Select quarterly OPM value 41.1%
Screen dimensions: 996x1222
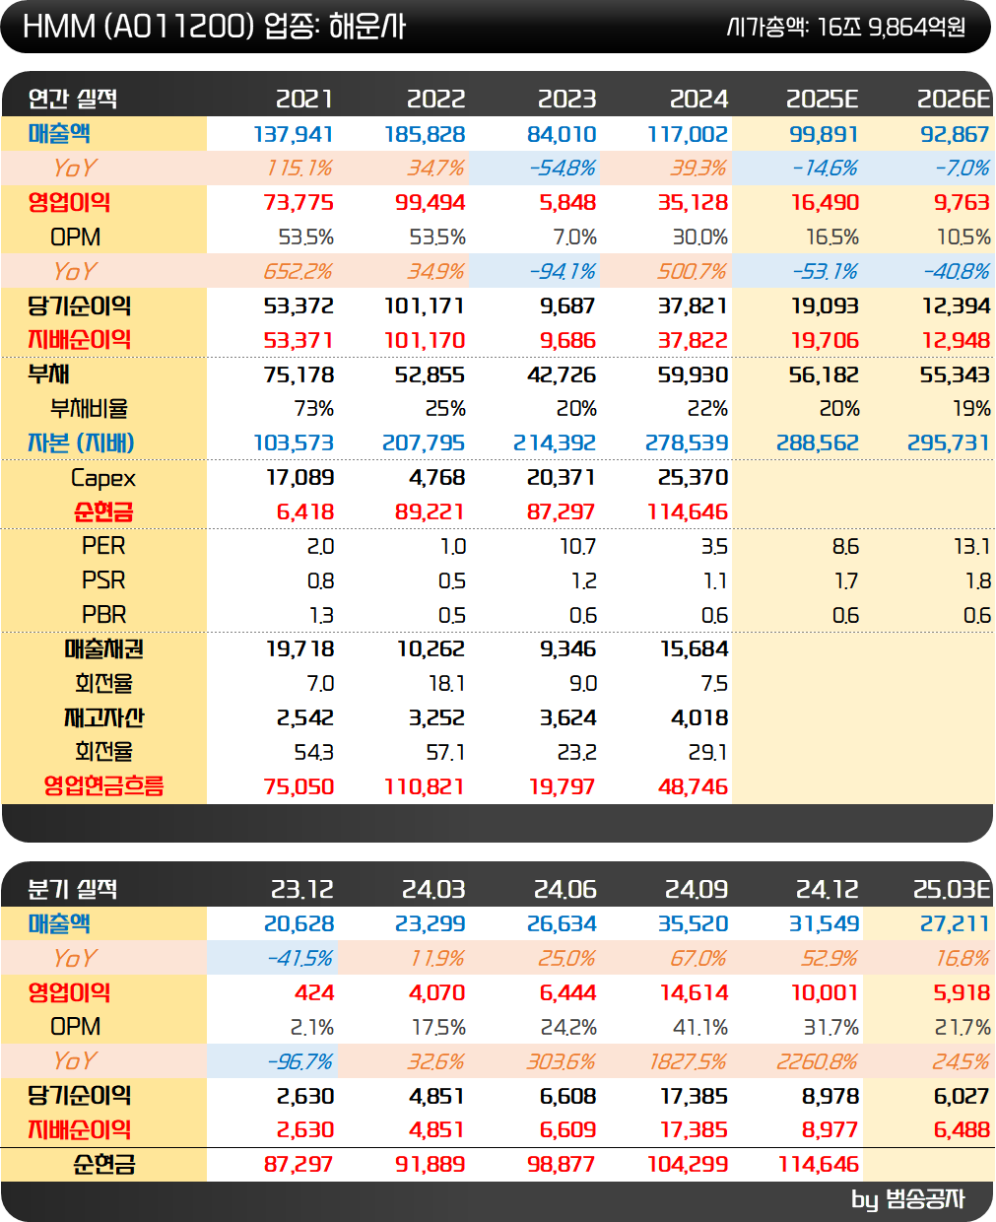coord(700,1028)
